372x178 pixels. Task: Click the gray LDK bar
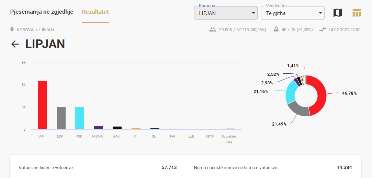(x=61, y=118)
